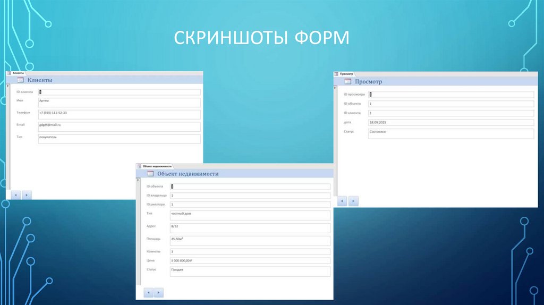Click the ID объекта field in Просмотр form

pyautogui.click(x=451, y=104)
